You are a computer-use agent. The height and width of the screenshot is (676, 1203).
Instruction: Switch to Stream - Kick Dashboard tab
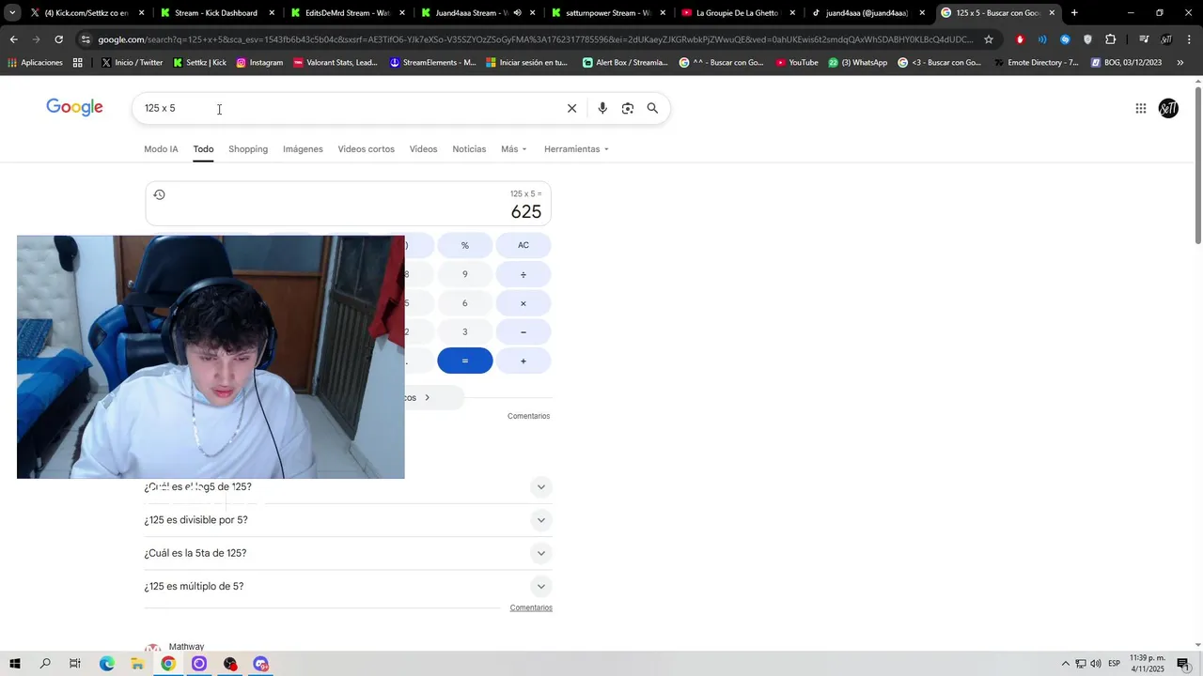click(x=215, y=13)
